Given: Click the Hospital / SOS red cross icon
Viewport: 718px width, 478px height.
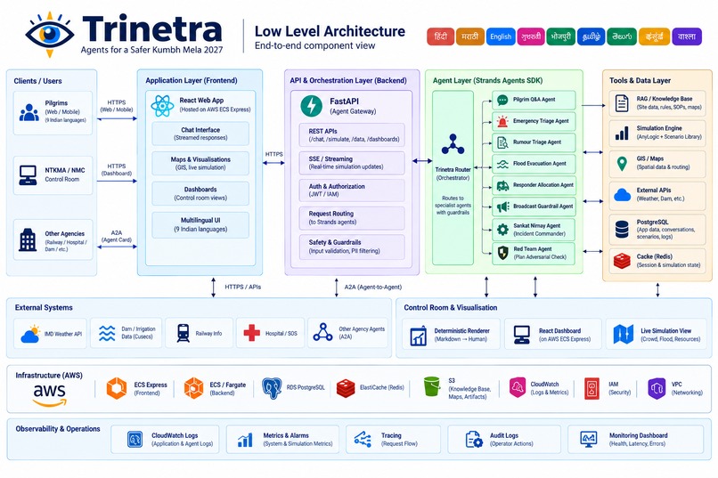Looking at the screenshot, I should [251, 333].
